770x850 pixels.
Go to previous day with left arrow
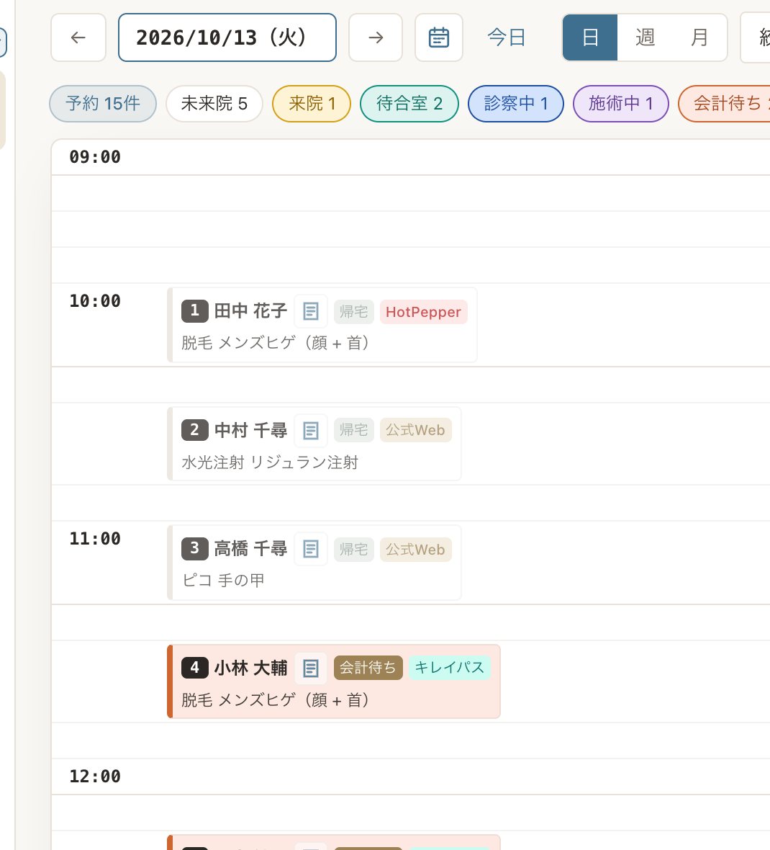78,37
